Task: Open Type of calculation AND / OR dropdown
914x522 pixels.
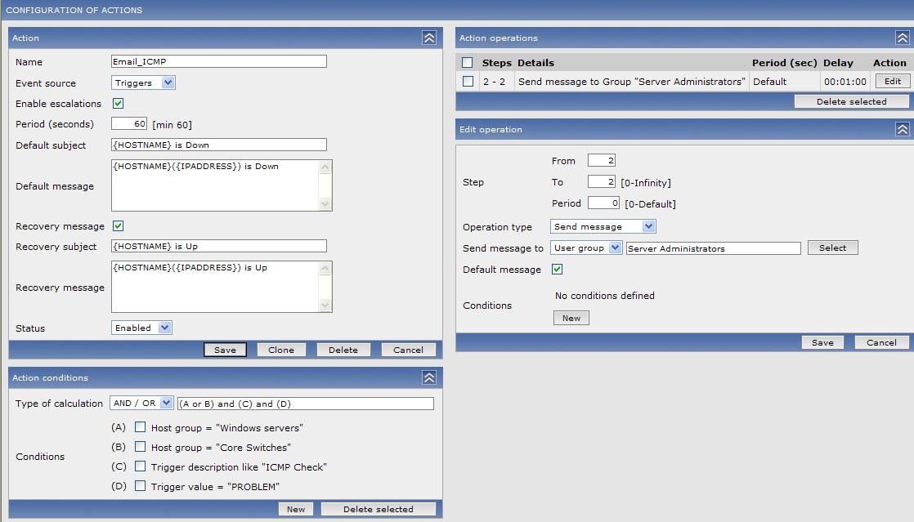Action: coord(141,404)
